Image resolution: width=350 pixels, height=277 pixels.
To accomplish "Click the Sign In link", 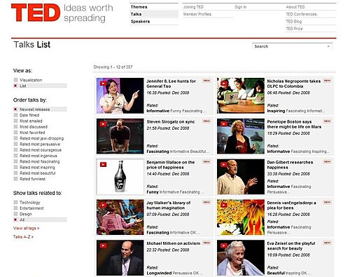I will click(241, 7).
